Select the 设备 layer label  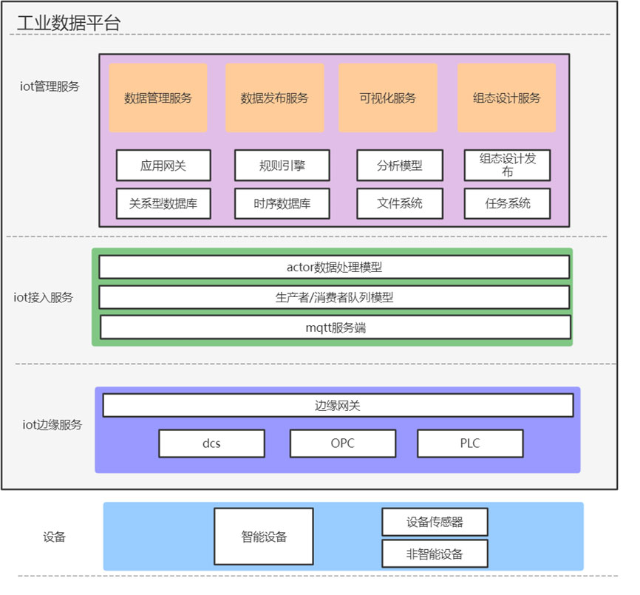point(54,537)
